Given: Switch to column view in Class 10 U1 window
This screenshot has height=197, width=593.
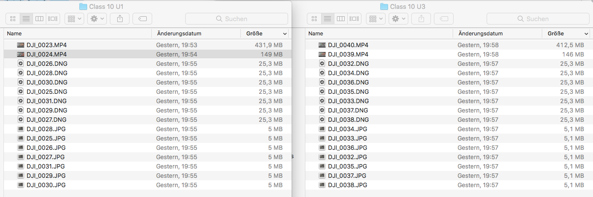Looking at the screenshot, I should pyautogui.click(x=39, y=19).
